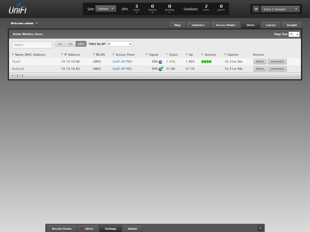Click the pagination text 1 - 2 / 2
This screenshot has width=310, height=232.
[18, 76]
